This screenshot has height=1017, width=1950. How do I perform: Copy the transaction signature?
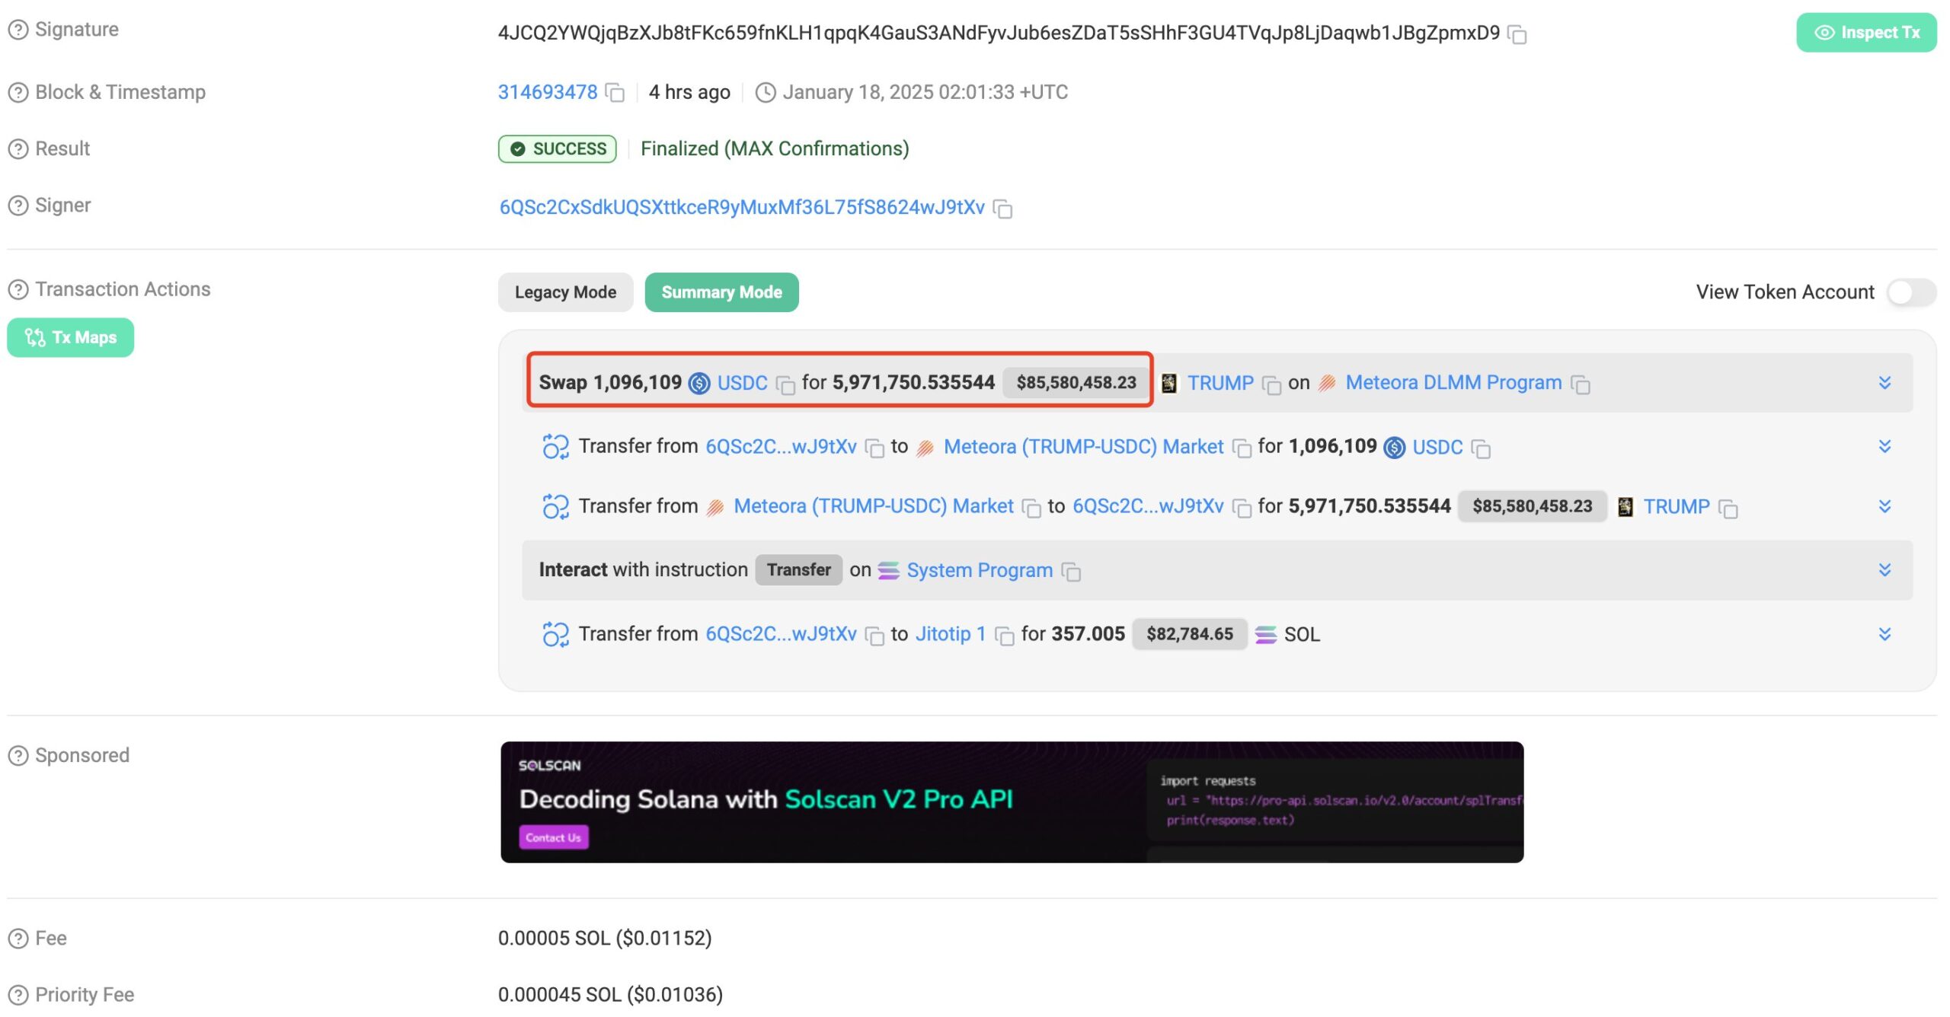(x=1517, y=34)
